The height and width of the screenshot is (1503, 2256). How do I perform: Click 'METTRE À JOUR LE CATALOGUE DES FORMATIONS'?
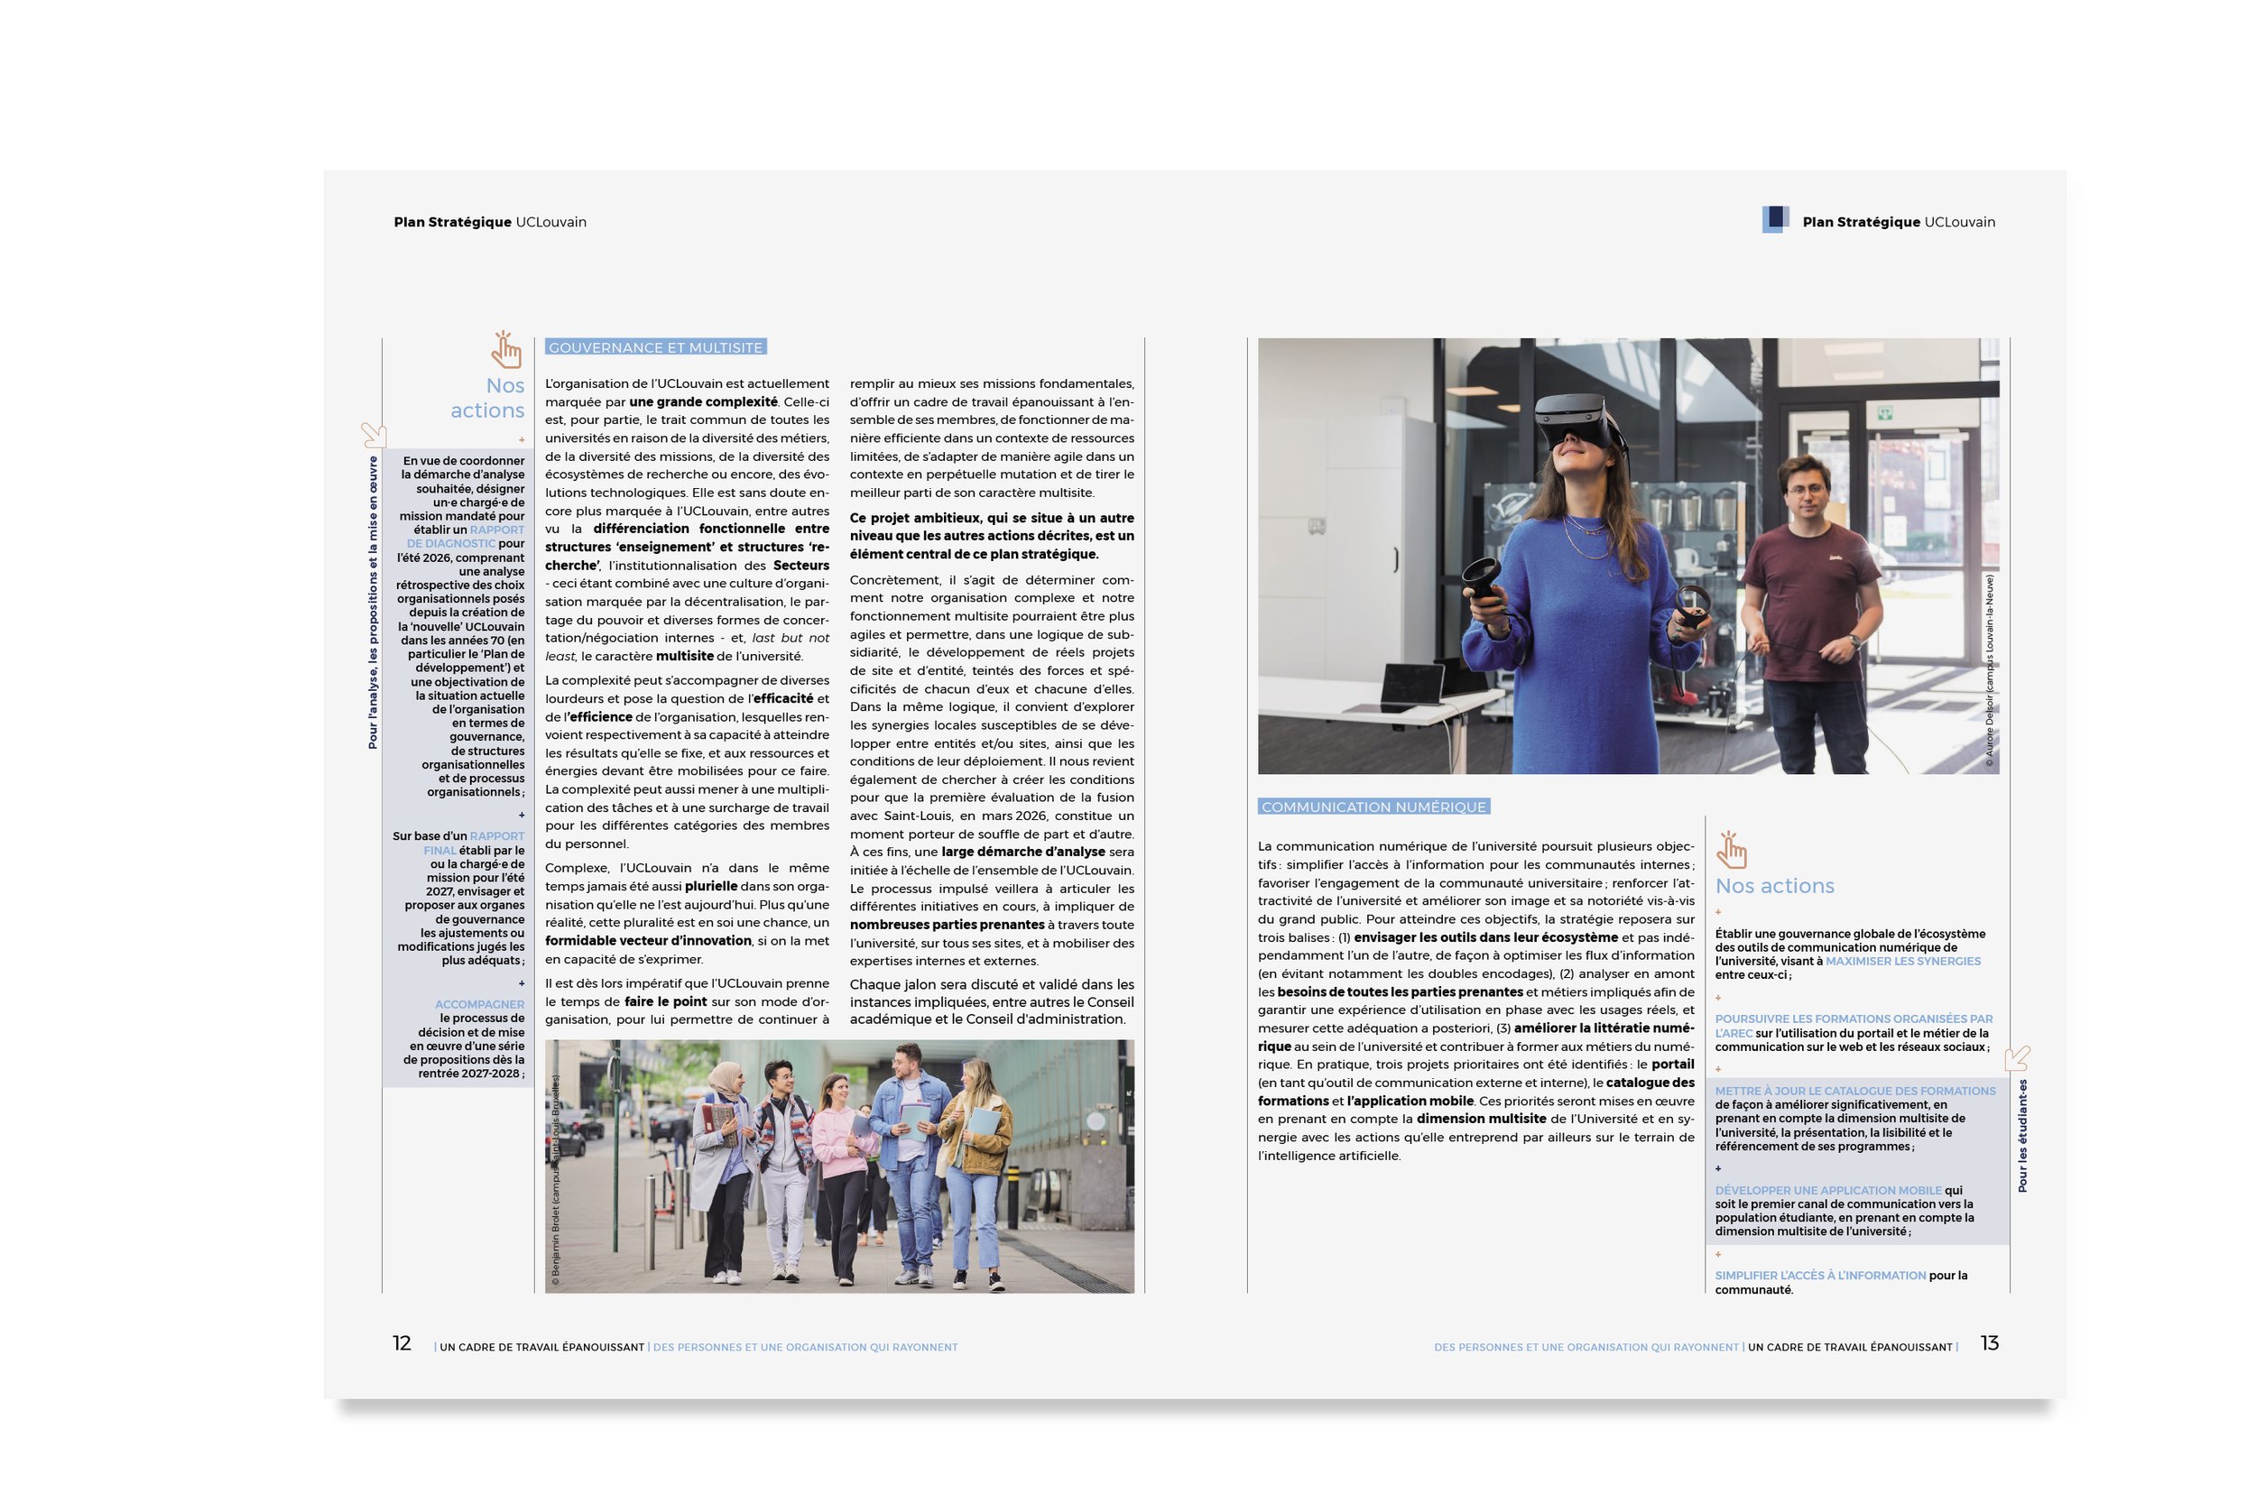[1854, 1091]
